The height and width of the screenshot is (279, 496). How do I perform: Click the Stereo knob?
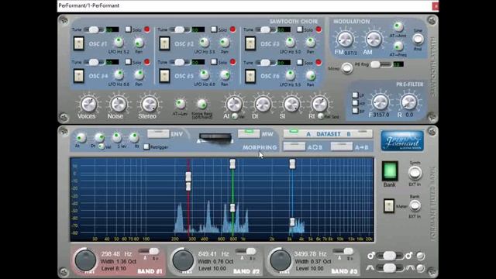click(149, 104)
